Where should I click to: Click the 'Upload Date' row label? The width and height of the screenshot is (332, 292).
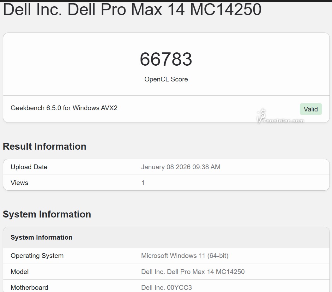29,167
